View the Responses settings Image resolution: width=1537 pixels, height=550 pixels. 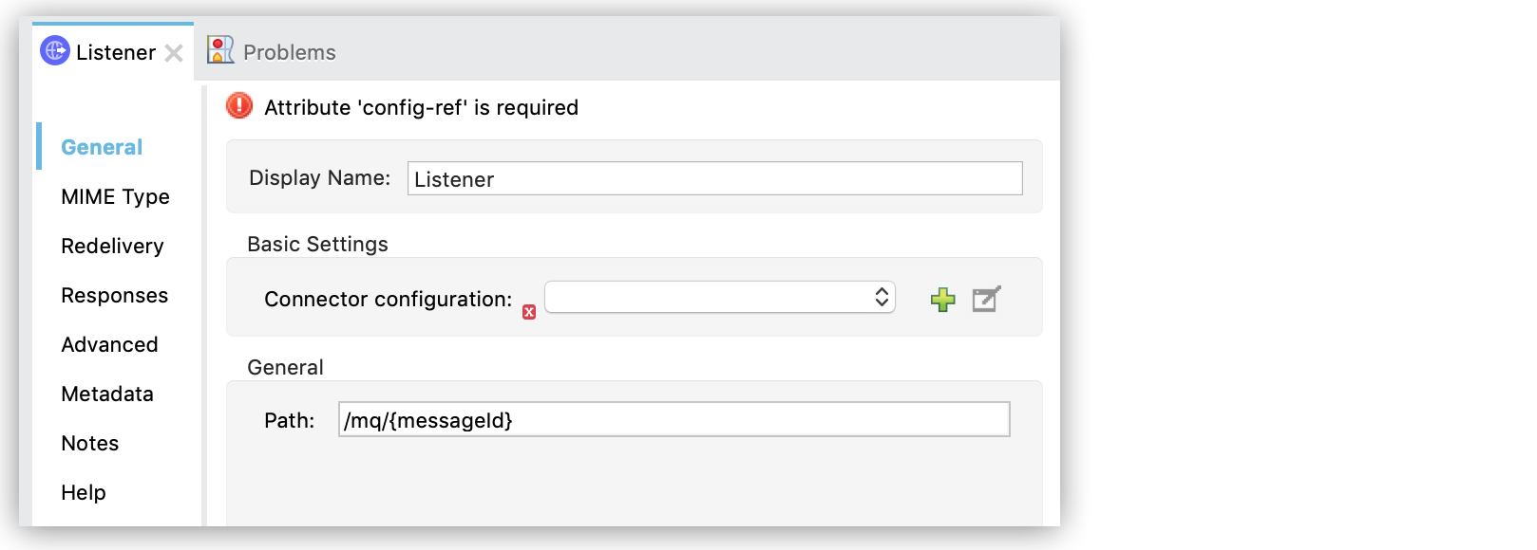(114, 295)
